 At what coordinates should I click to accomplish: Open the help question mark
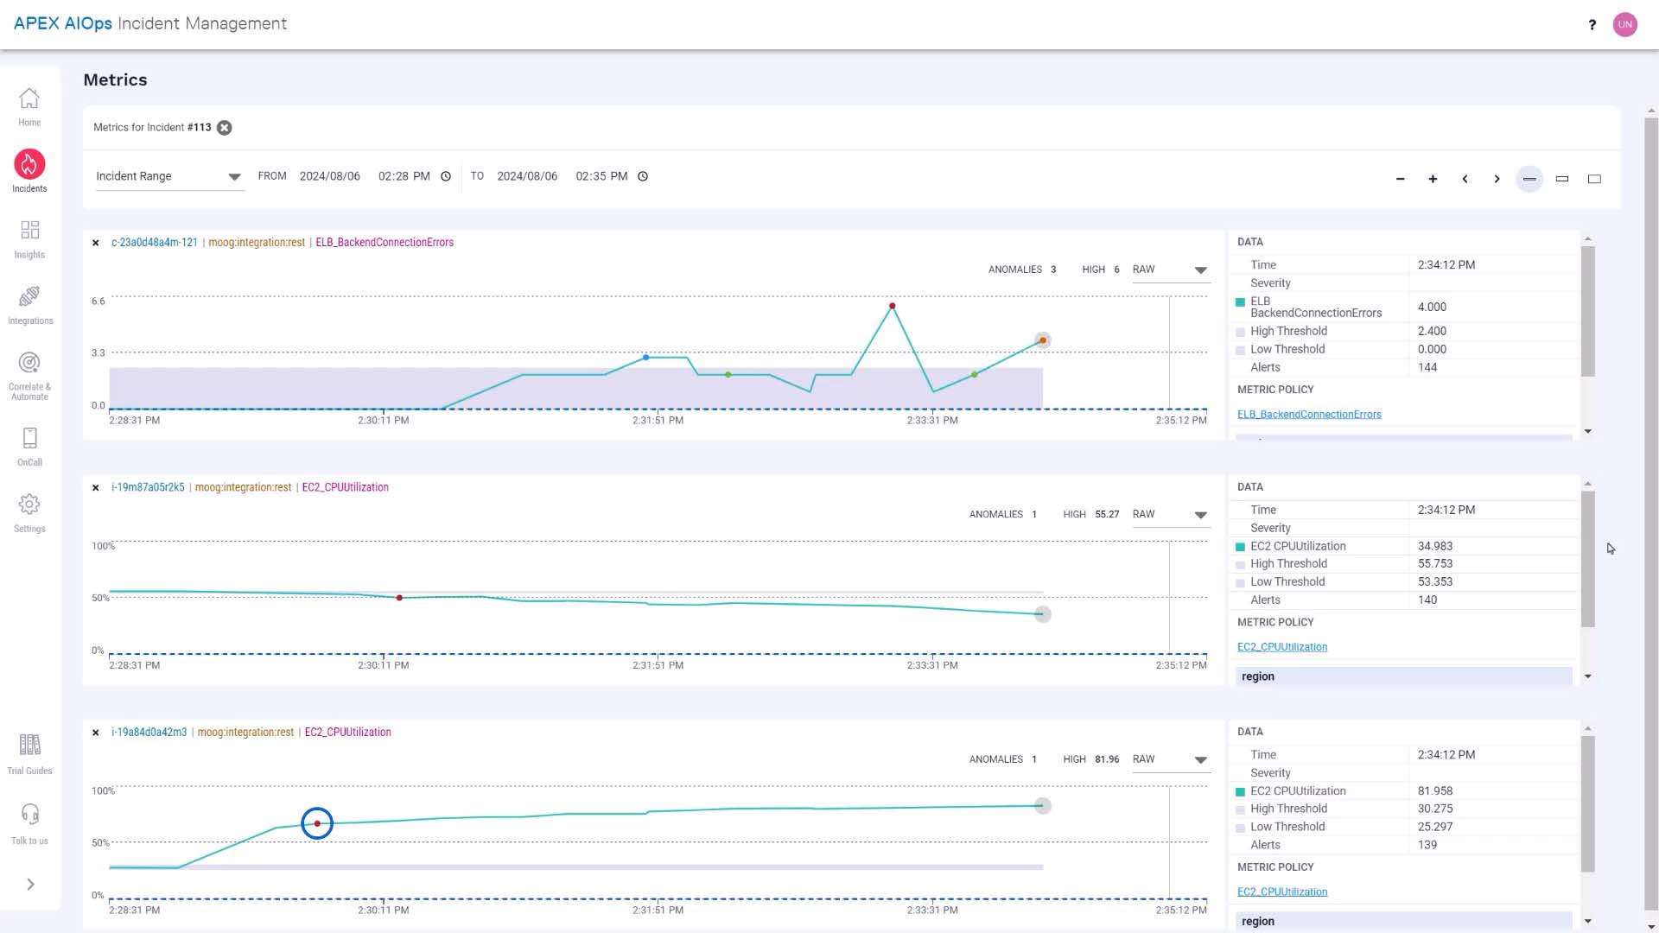(1592, 24)
